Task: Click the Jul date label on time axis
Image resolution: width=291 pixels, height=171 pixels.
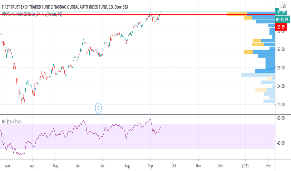Action: [103, 166]
